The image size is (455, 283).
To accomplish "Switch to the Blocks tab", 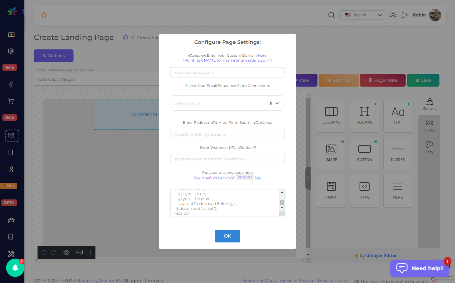I will [429, 126].
